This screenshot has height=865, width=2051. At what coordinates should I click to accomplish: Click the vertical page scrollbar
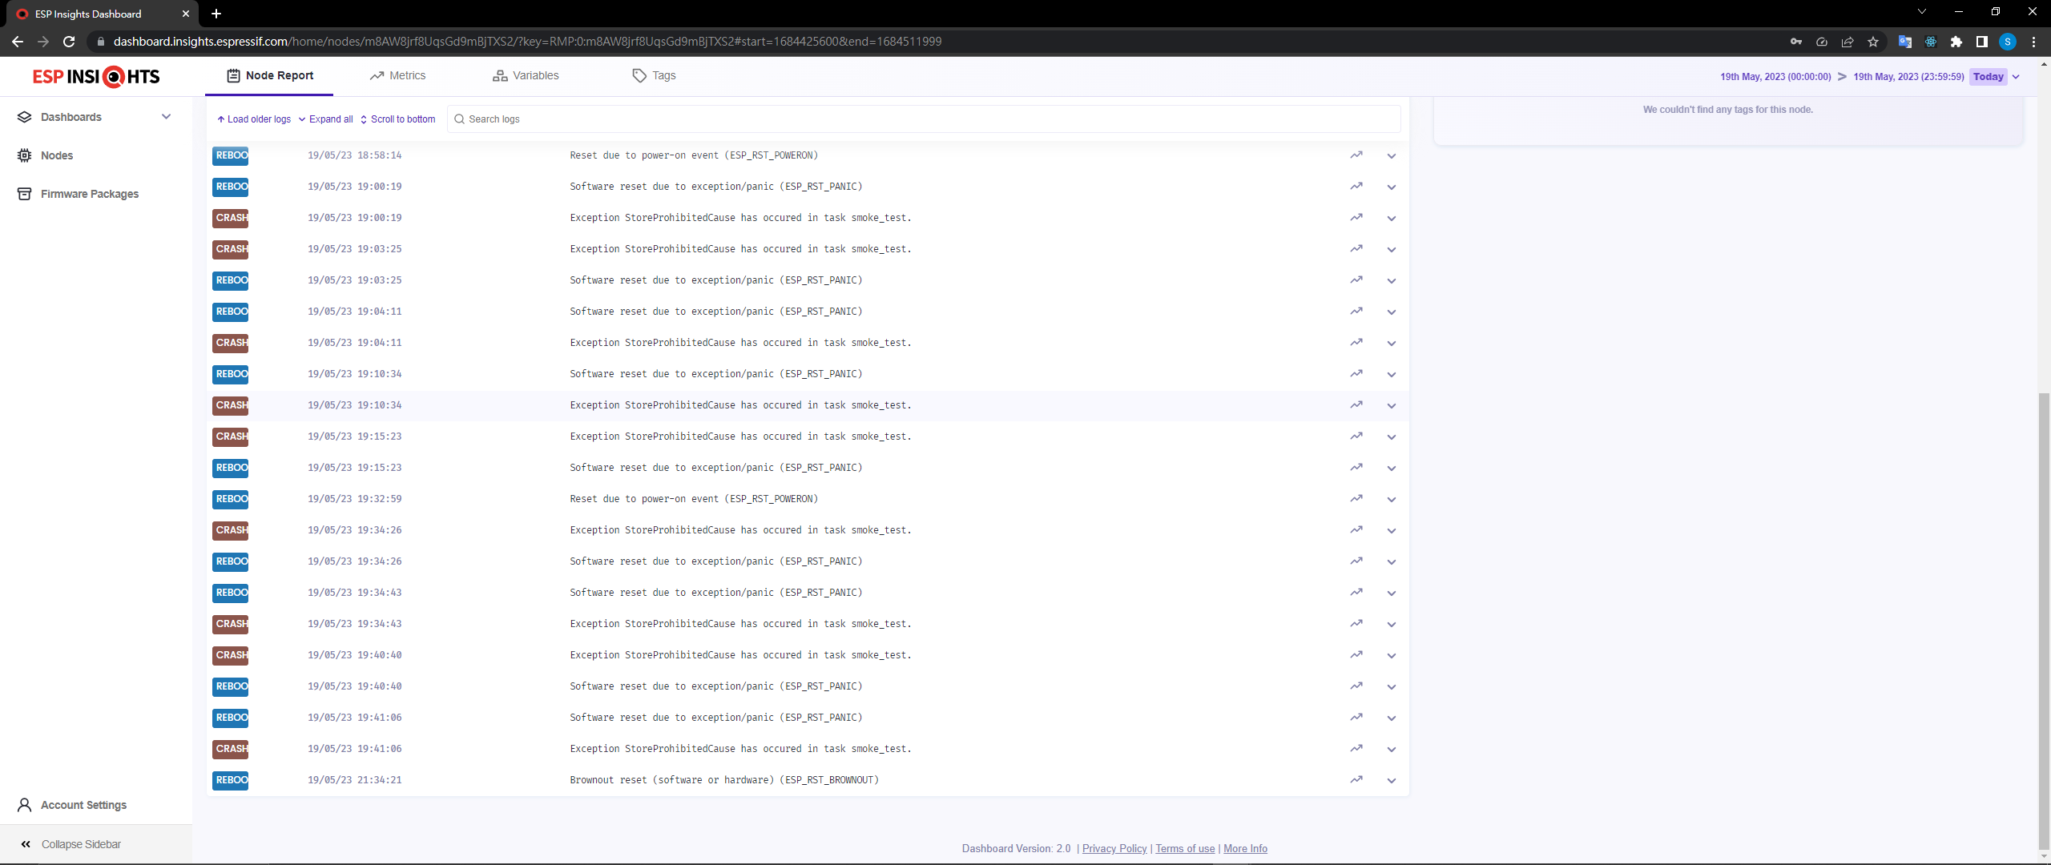point(2043,625)
